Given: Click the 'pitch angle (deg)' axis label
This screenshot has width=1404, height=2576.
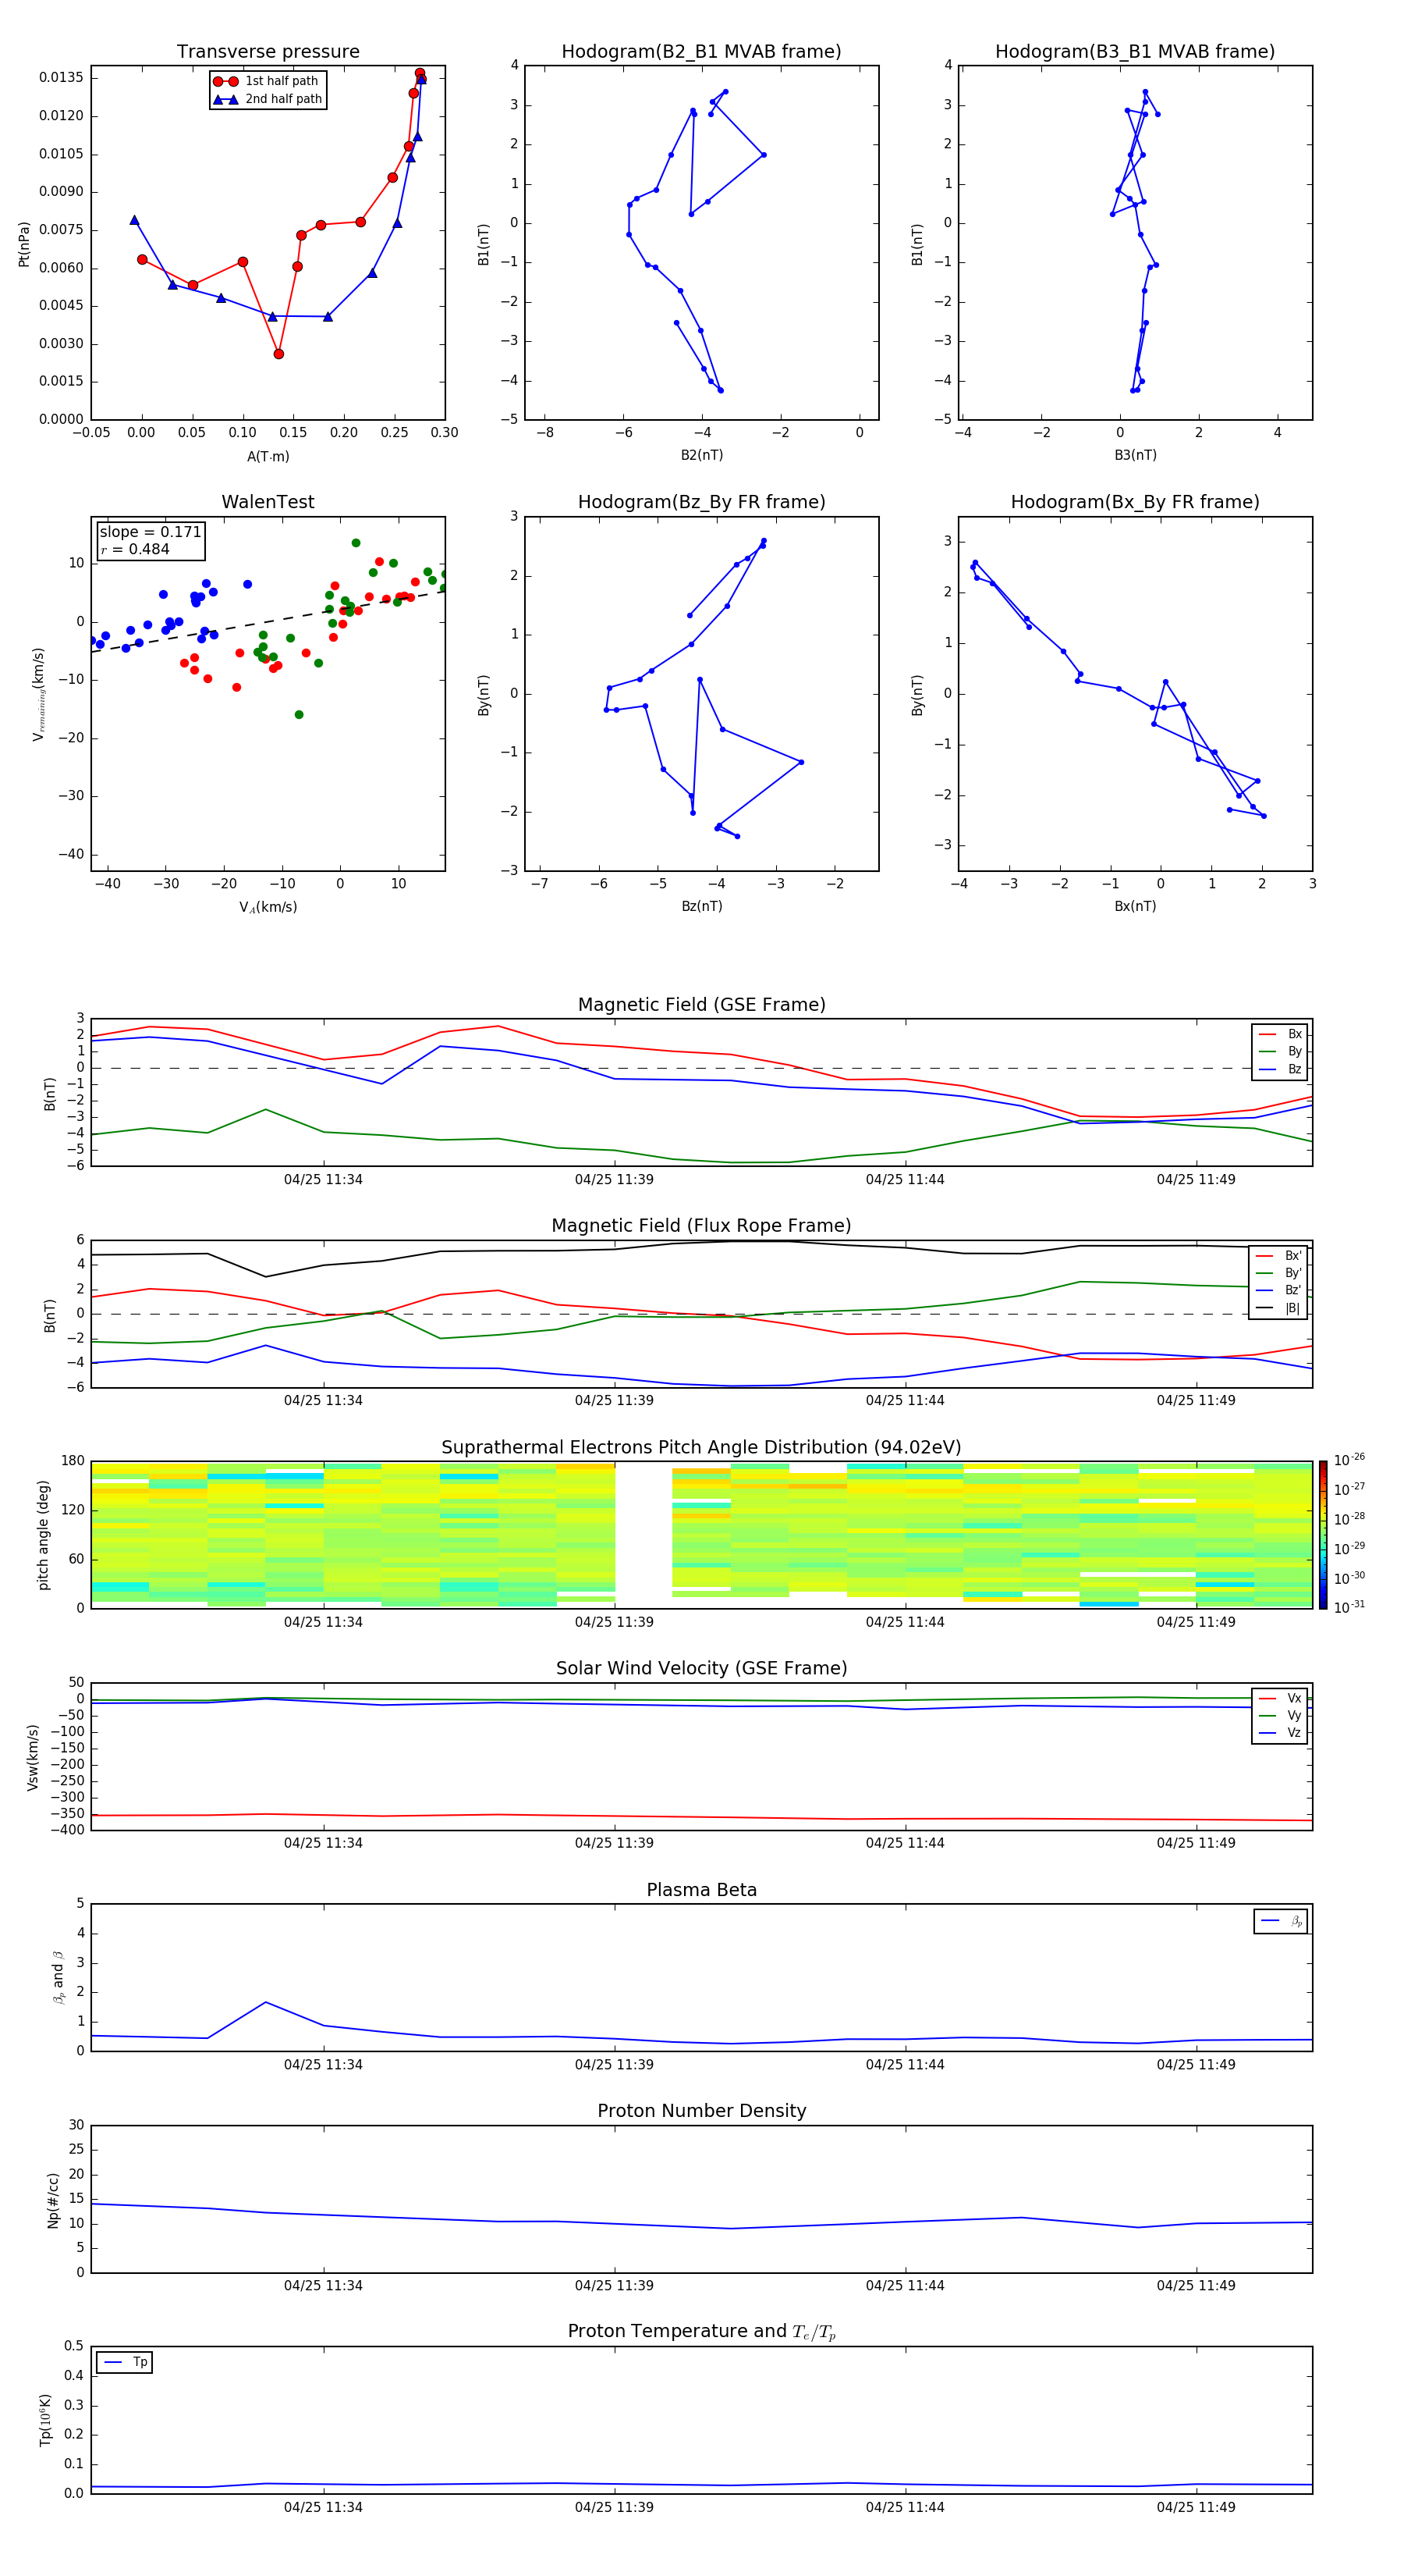Looking at the screenshot, I should coord(43,1535).
